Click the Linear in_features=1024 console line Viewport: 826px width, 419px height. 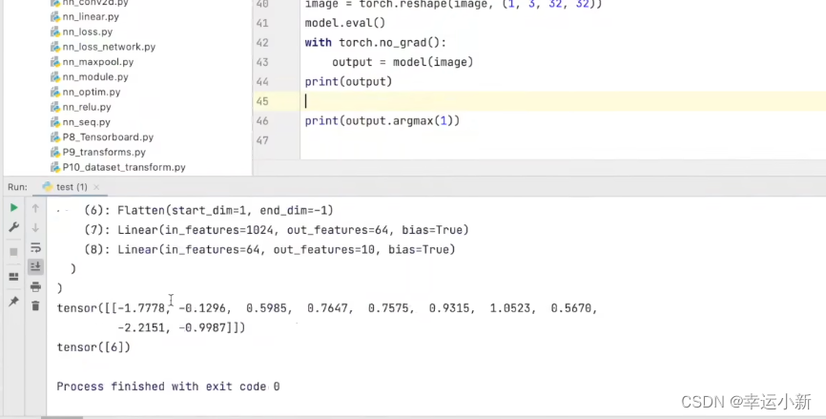[x=276, y=230]
